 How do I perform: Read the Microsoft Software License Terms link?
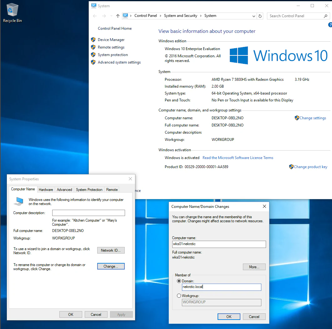[238, 158]
